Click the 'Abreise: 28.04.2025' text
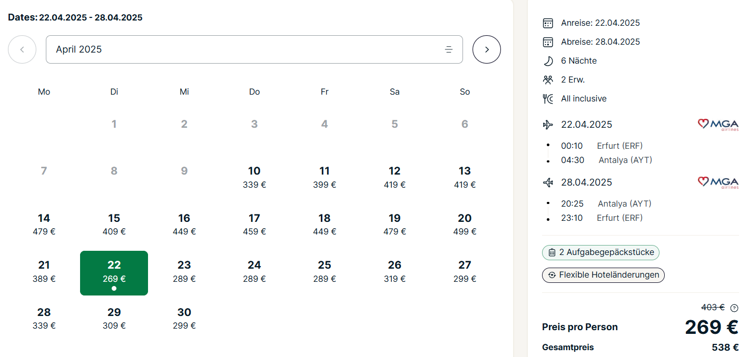 pos(601,42)
